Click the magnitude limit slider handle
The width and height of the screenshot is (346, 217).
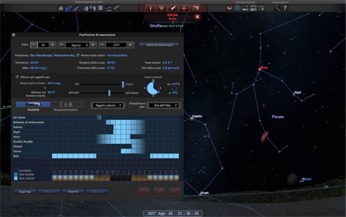point(123,84)
